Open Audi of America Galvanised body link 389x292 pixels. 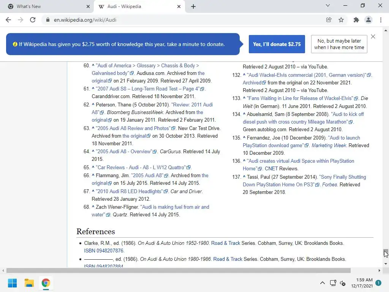point(148,69)
